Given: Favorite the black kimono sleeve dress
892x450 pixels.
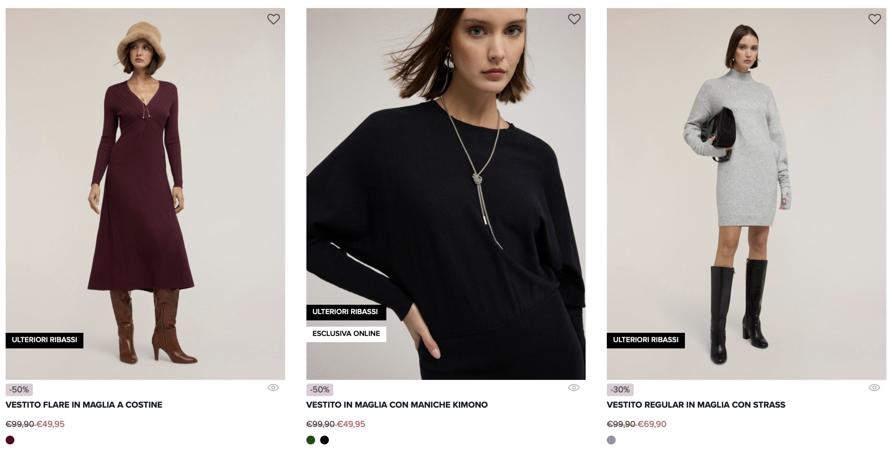Looking at the screenshot, I should (x=574, y=19).
